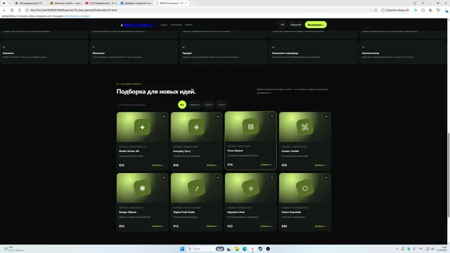Bookmark this page in the address bar
450x253 pixels.
coord(376,10)
